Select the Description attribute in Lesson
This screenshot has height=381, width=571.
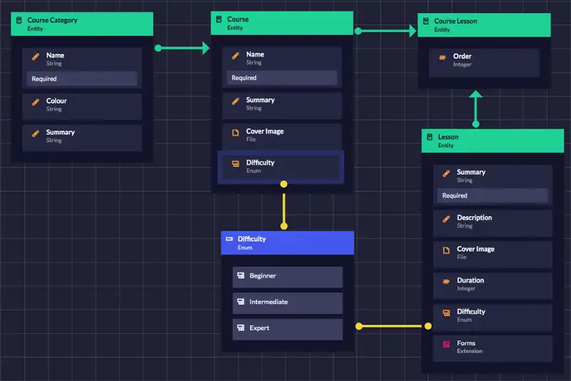[x=492, y=221]
